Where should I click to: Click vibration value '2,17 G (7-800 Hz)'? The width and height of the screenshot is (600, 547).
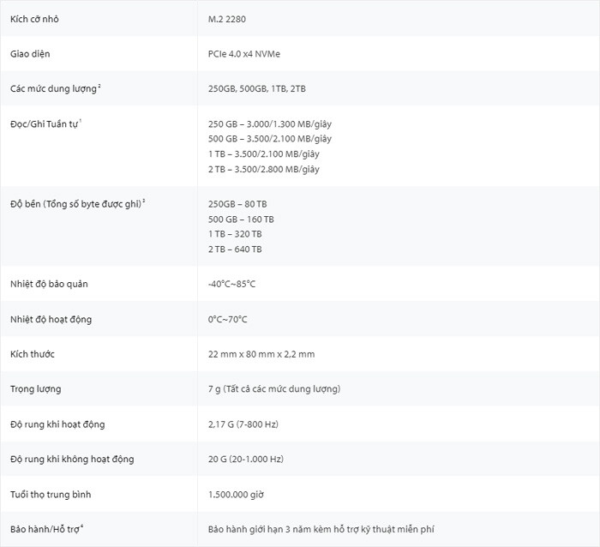(x=243, y=424)
